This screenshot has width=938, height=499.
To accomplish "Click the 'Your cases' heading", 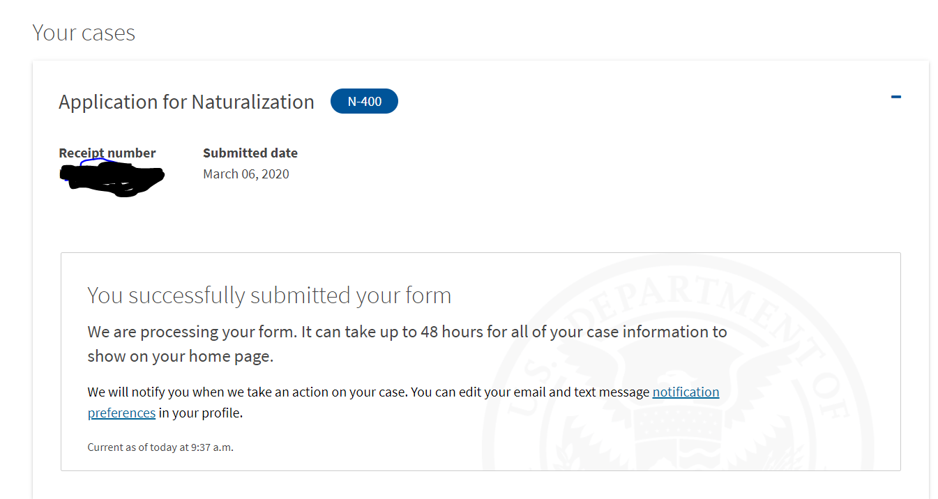I will point(84,33).
